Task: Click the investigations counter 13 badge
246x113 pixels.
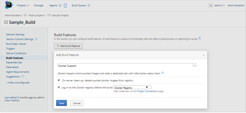Action: 211,5
